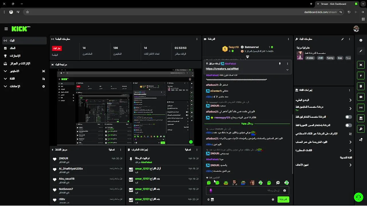
Task: Select the Stream sidebar item
Action: pos(24,41)
